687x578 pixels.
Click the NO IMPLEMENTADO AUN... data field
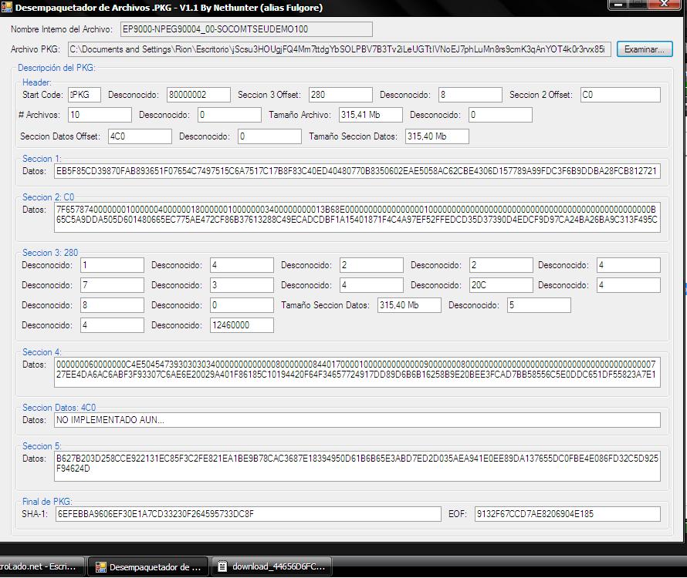357,420
